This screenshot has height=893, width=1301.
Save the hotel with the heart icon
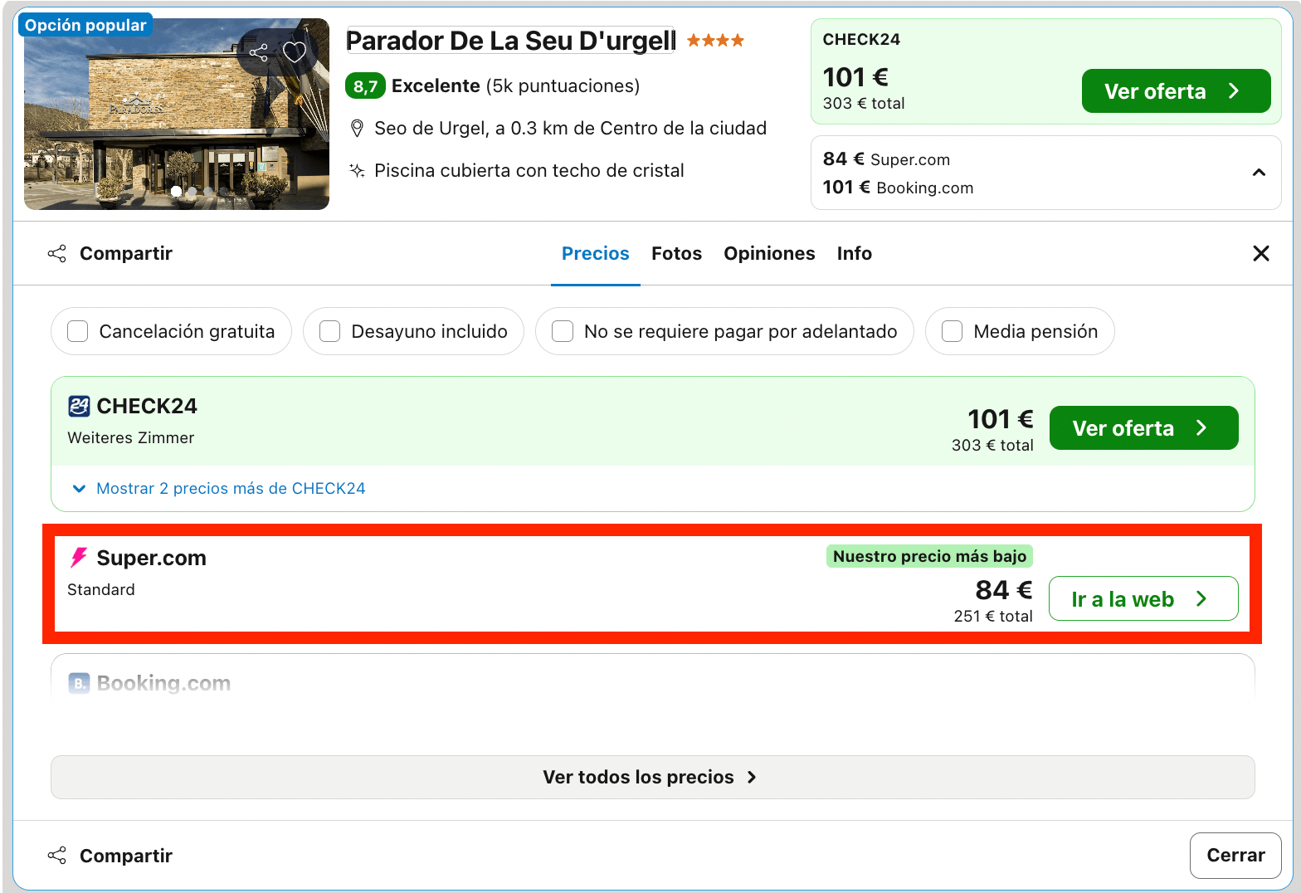point(295,53)
